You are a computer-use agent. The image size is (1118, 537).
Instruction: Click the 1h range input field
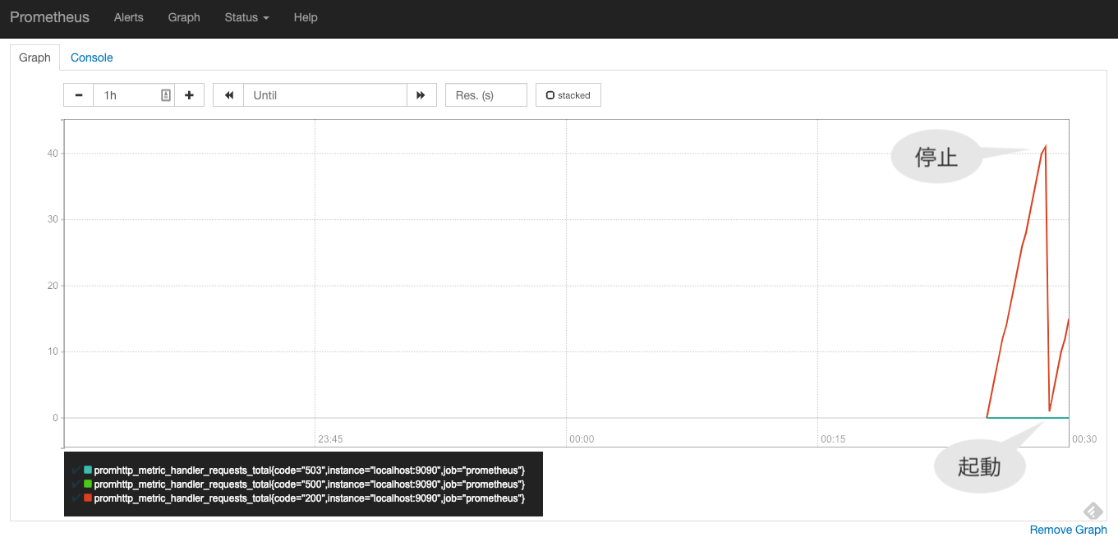(x=134, y=95)
